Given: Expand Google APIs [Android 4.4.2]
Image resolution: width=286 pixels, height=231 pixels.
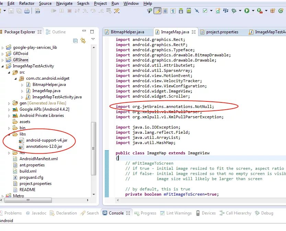Looking at the screenshot, I should [x=9, y=110].
